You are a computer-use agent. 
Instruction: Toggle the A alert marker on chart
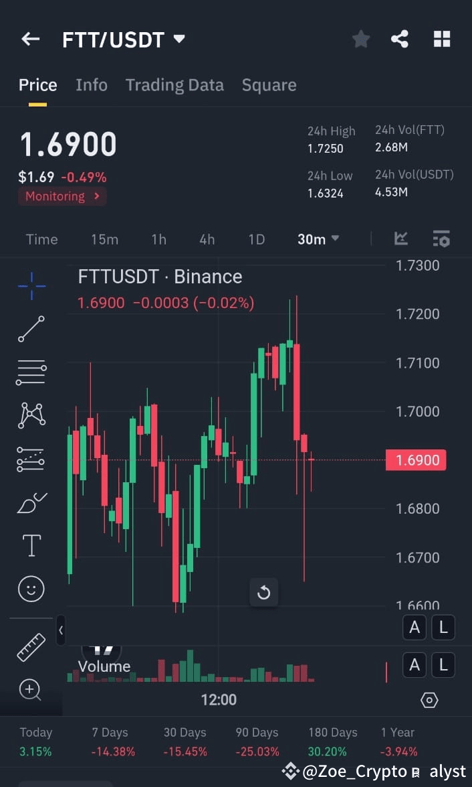point(414,628)
